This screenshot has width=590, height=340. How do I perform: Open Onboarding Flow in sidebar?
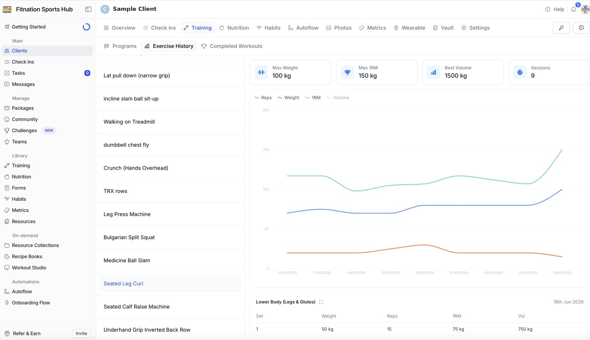[x=47, y=303]
